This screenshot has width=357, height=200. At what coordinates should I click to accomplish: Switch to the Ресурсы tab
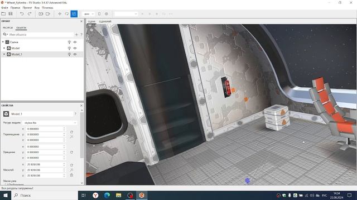click(8, 28)
